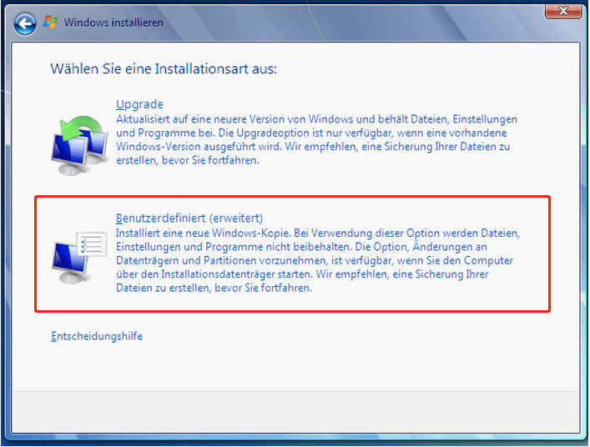
Task: Choose the Upgrade installation heading
Action: coord(139,104)
